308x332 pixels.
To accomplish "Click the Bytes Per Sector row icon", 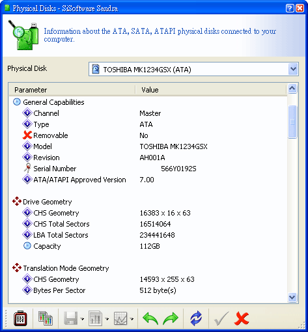I will coord(27,290).
